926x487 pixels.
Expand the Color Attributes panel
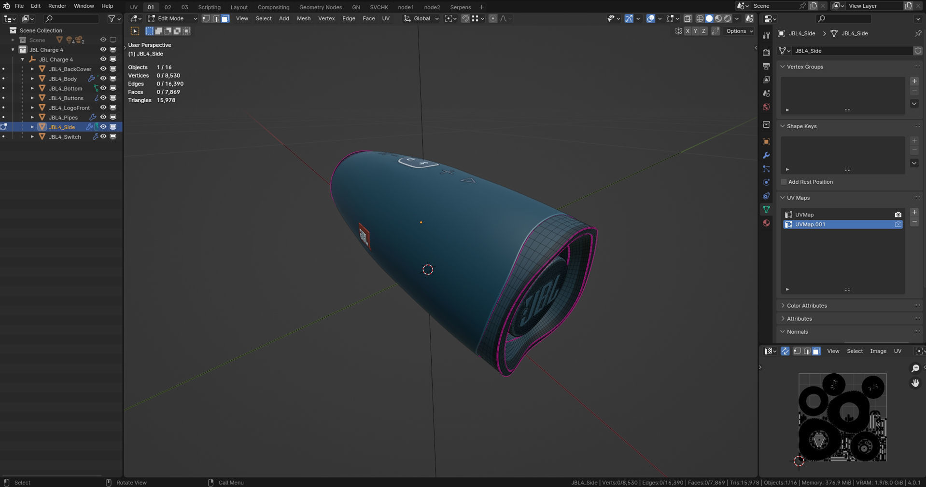(783, 306)
